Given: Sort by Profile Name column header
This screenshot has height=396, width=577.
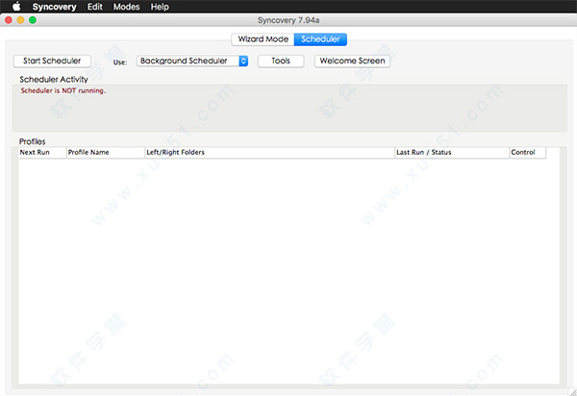Looking at the screenshot, I should tap(106, 152).
